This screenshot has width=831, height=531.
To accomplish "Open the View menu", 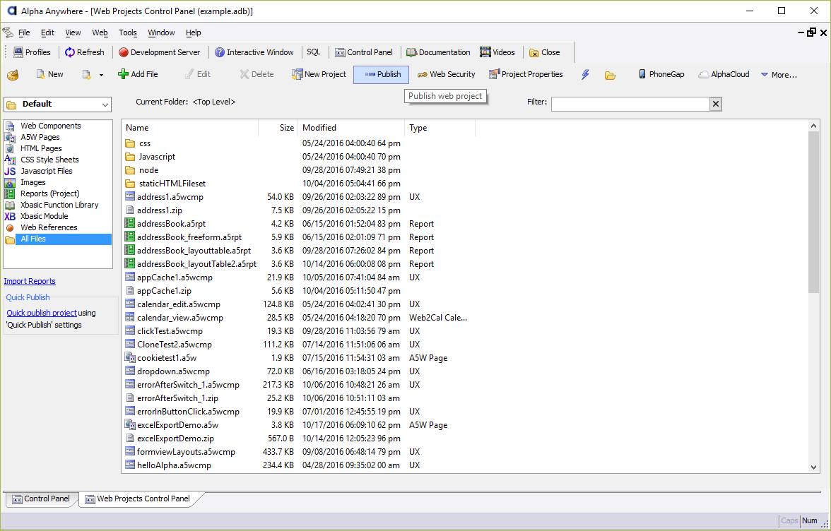I will pos(73,32).
